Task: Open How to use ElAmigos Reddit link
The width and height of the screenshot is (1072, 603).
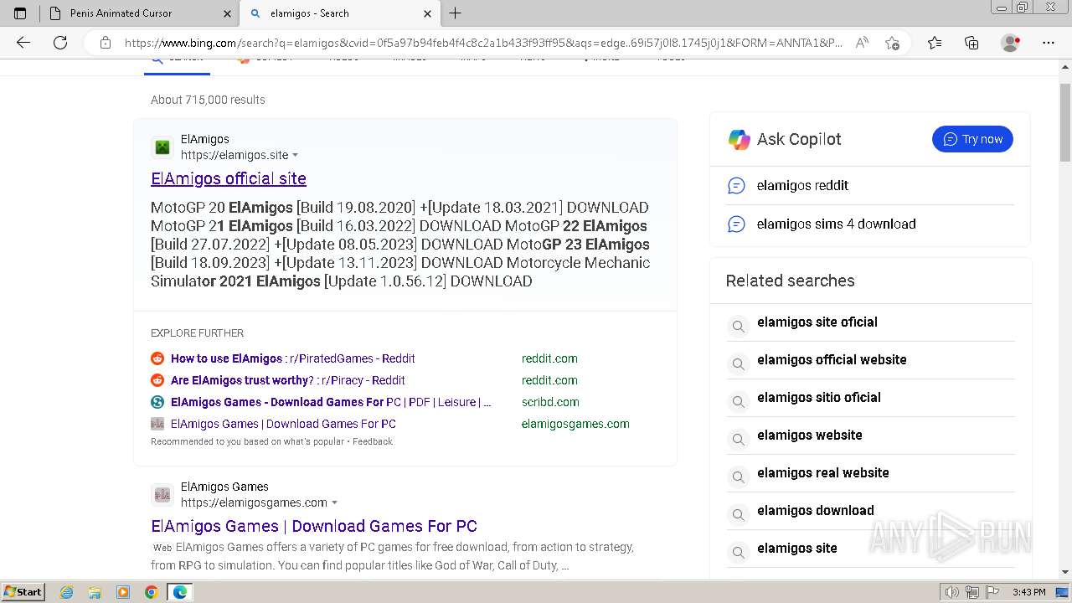Action: point(293,358)
